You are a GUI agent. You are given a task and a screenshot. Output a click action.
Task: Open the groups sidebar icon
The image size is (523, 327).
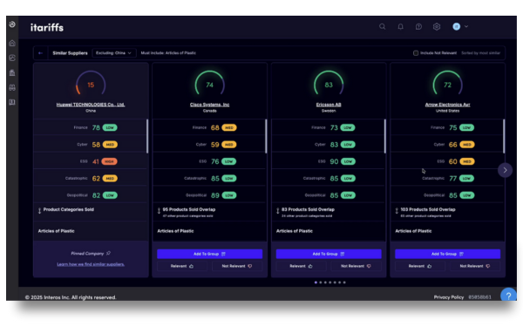(x=12, y=87)
